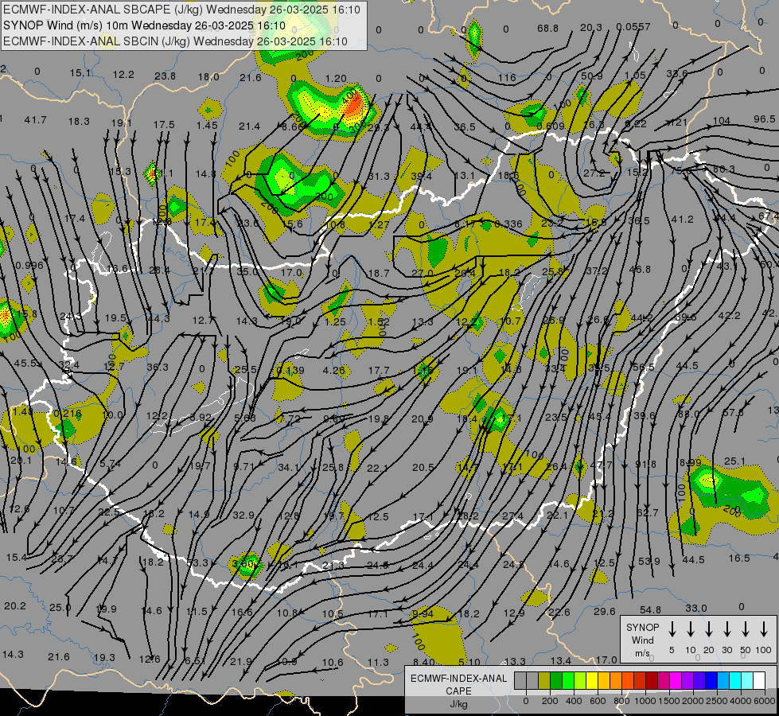The height and width of the screenshot is (716, 779).
Task: Click the 45.5 value on the map
Action: [25, 364]
